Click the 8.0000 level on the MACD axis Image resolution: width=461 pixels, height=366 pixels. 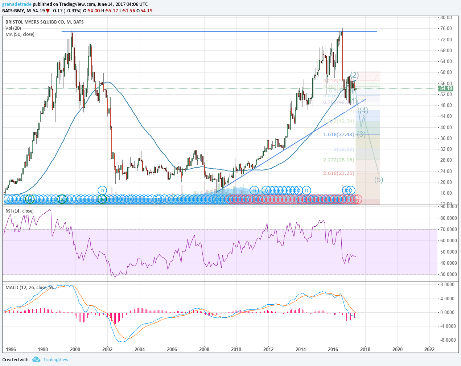pyautogui.click(x=448, y=285)
